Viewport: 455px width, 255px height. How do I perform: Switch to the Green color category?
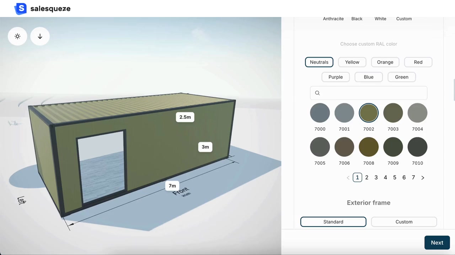[402, 77]
